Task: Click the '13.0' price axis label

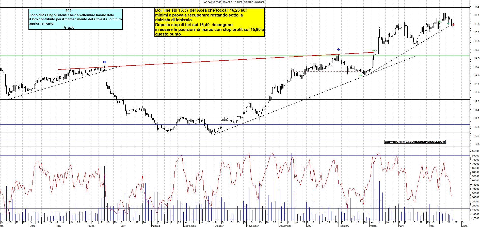Action: click(477, 84)
